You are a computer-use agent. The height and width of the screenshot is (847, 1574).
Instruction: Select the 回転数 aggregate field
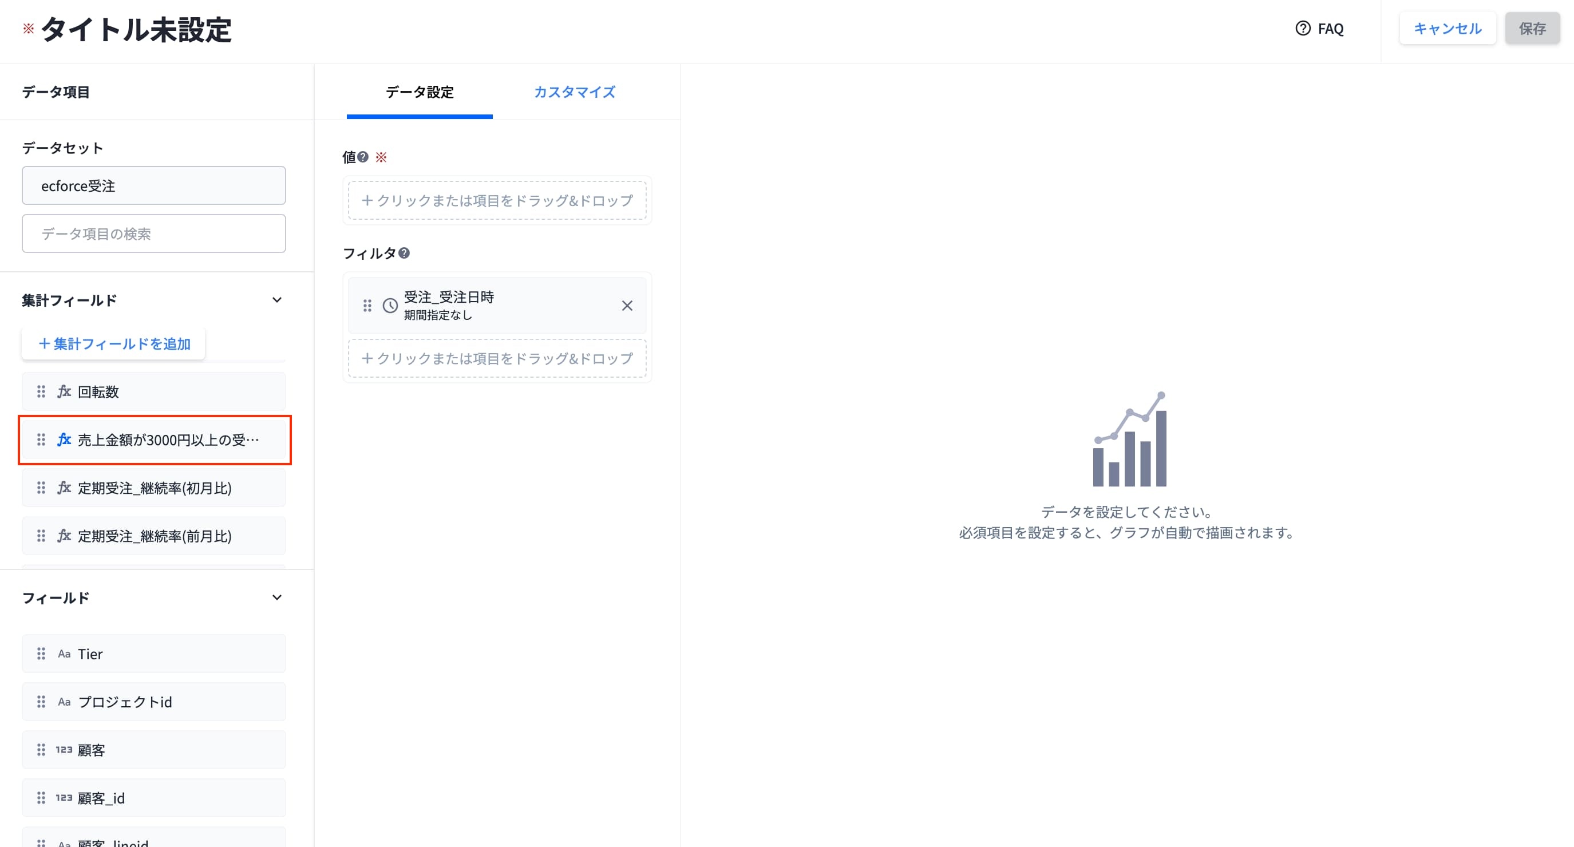pos(154,391)
